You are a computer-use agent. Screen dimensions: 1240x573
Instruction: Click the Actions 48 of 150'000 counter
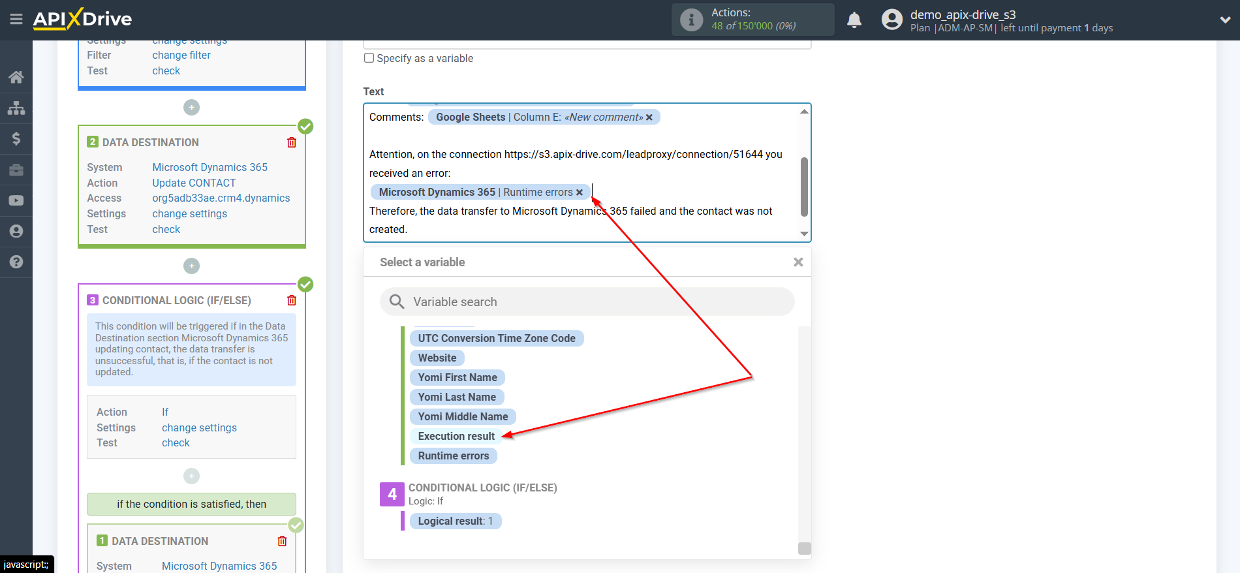pyautogui.click(x=753, y=20)
